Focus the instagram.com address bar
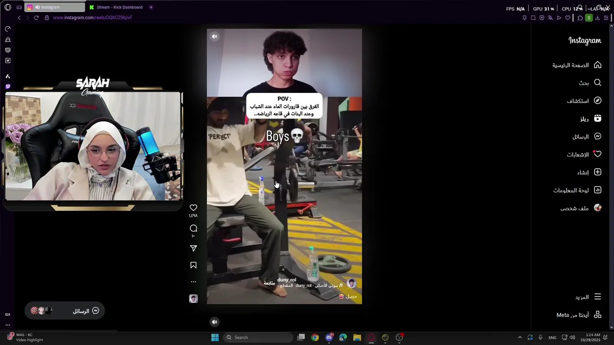 click(93, 18)
